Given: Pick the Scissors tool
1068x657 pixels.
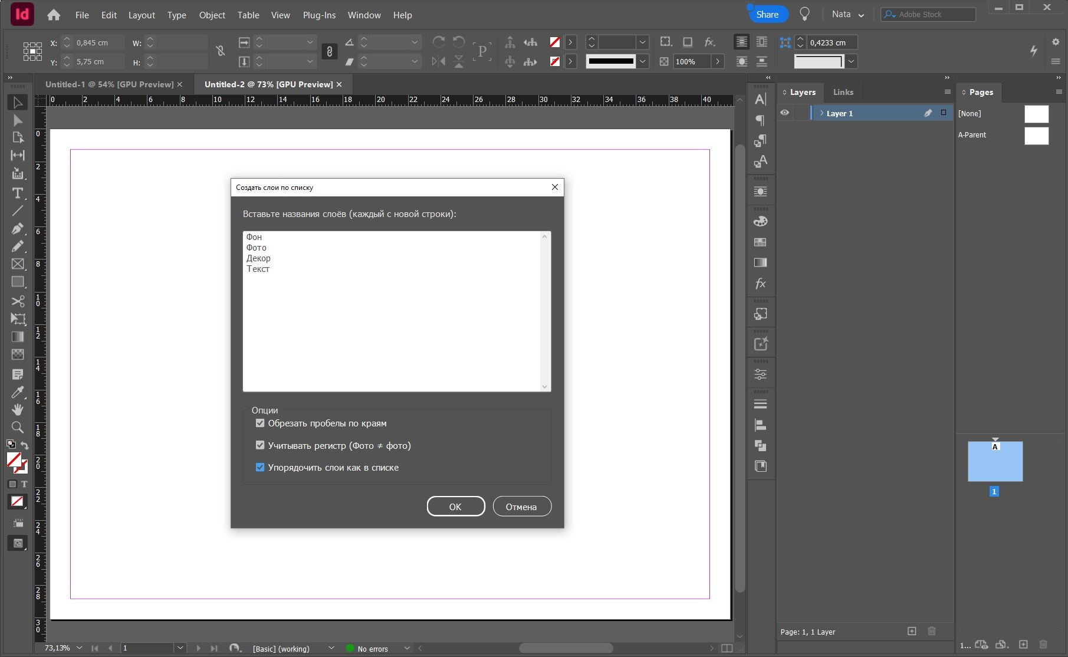Looking at the screenshot, I should (18, 301).
